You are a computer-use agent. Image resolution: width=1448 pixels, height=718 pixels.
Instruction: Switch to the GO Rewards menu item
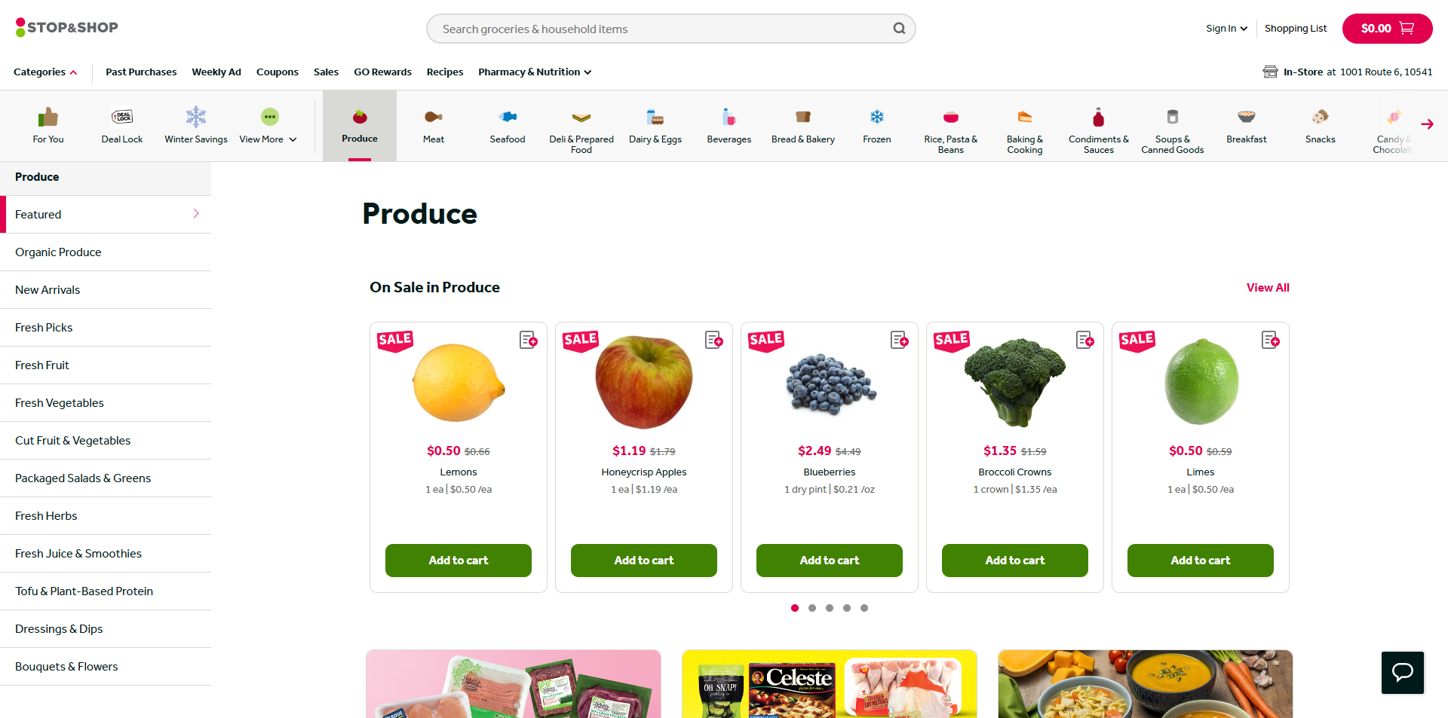click(x=382, y=72)
